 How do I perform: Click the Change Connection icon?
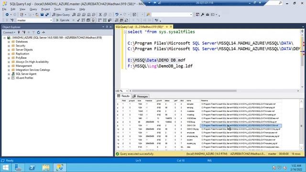pos(12,20)
